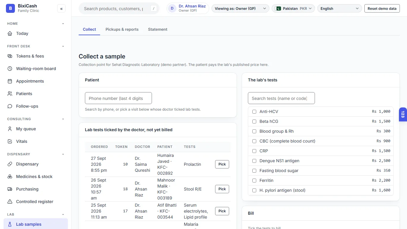Click the Purchasing truck icon

click(10, 189)
